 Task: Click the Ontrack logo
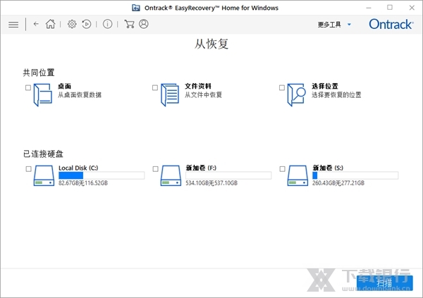point(391,24)
